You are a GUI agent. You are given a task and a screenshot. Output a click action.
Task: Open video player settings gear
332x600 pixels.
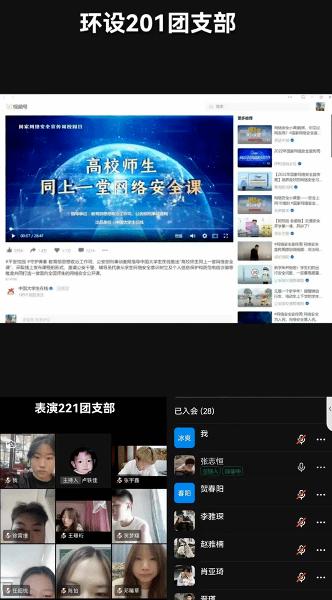coord(204,236)
